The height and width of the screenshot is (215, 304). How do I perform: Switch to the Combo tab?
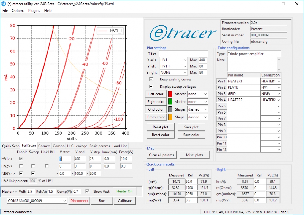tap(58, 146)
